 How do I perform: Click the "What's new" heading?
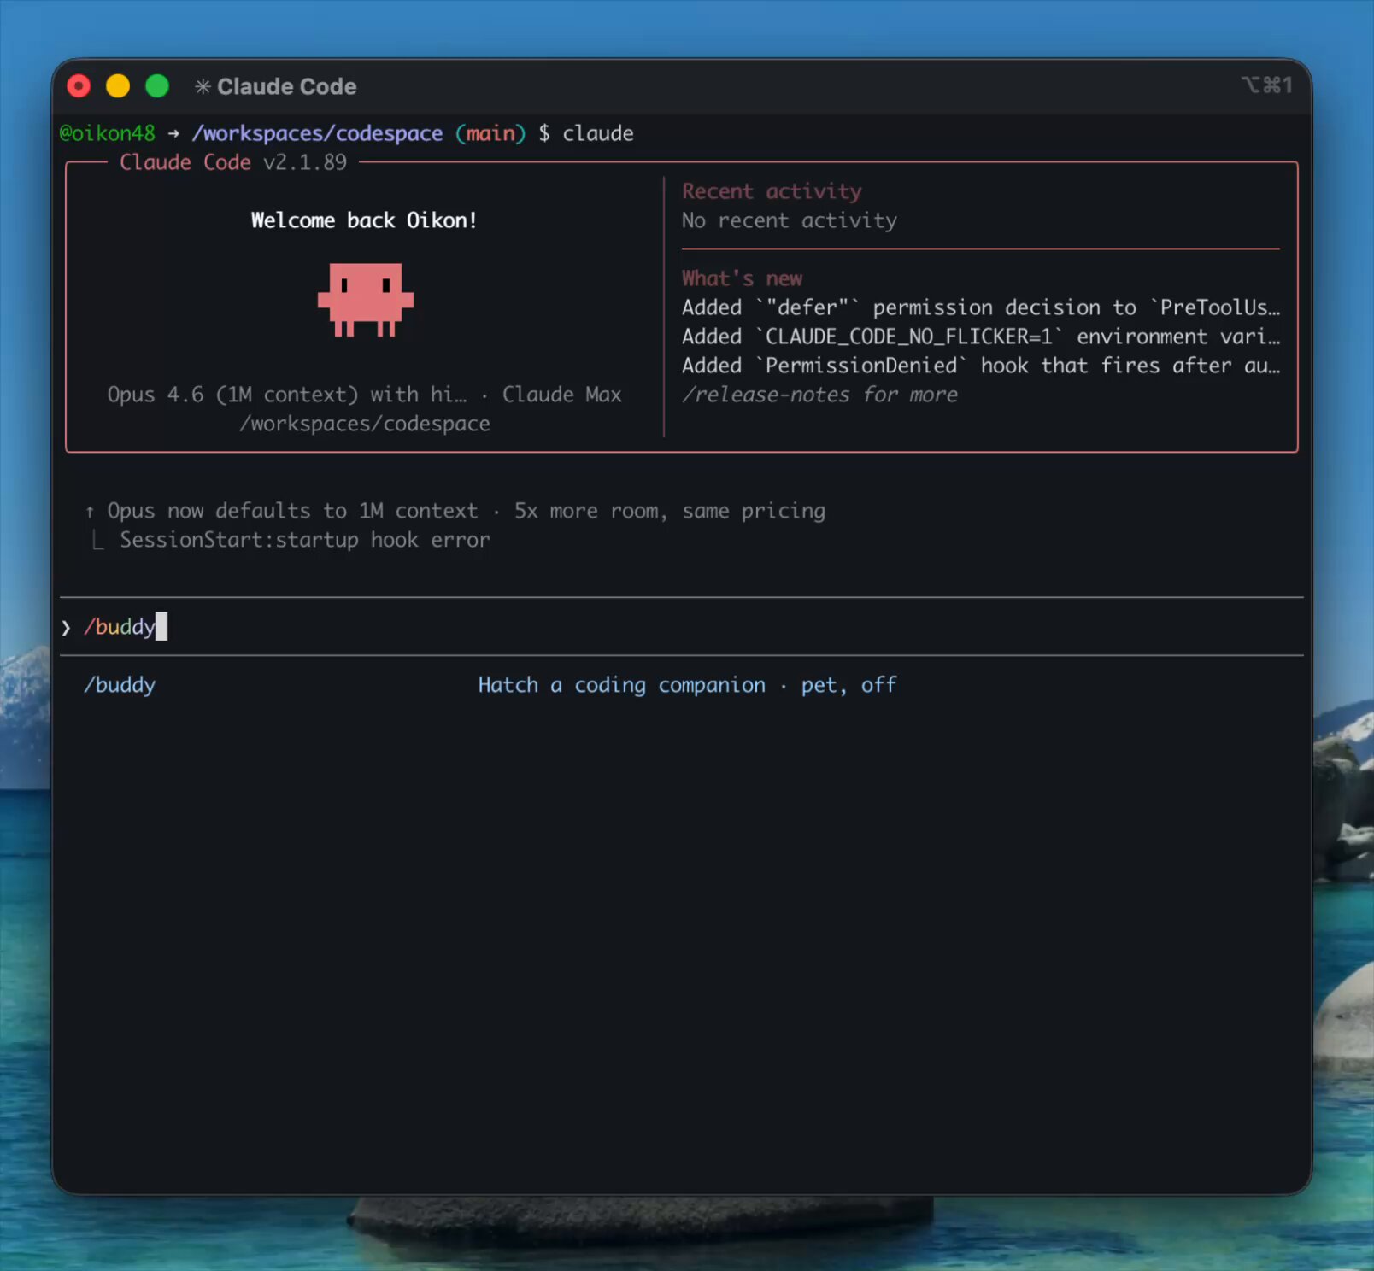[742, 278]
